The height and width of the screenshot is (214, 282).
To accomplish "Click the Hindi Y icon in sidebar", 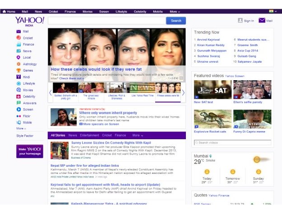I will click(x=18, y=77).
